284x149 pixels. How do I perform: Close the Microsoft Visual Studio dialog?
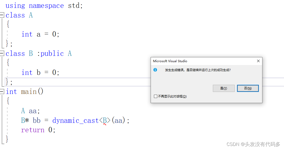(258, 61)
